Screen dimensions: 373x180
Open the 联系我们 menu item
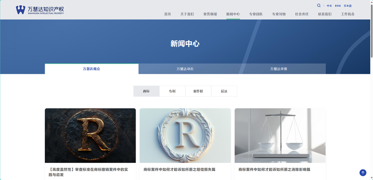click(325, 14)
